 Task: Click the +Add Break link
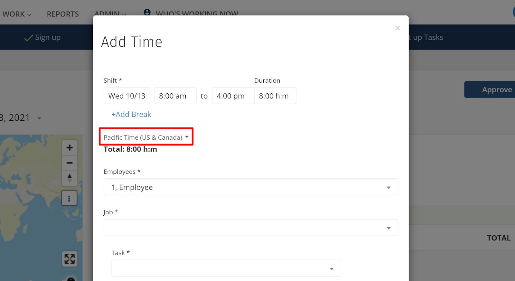[131, 114]
